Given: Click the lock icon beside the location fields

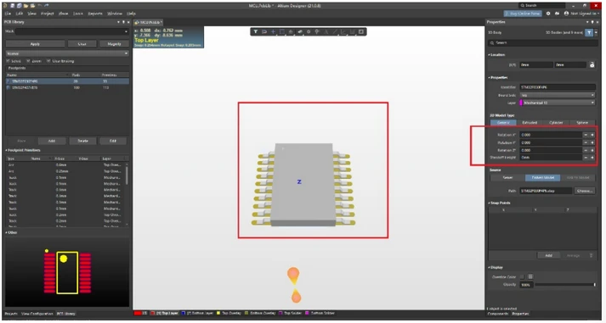Looking at the screenshot, I should pos(592,64).
